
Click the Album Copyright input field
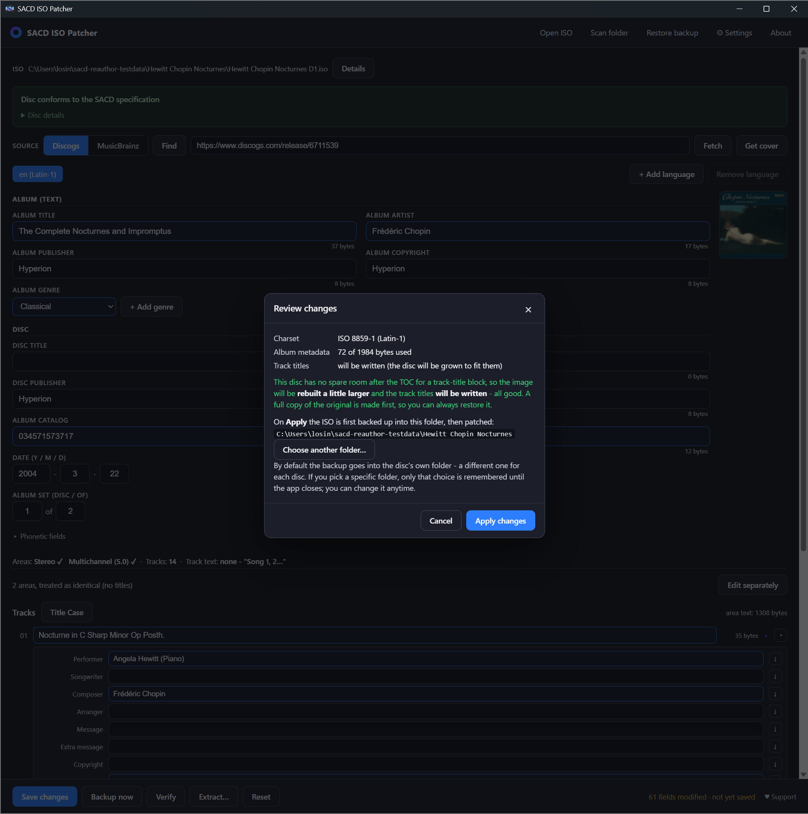tap(538, 269)
